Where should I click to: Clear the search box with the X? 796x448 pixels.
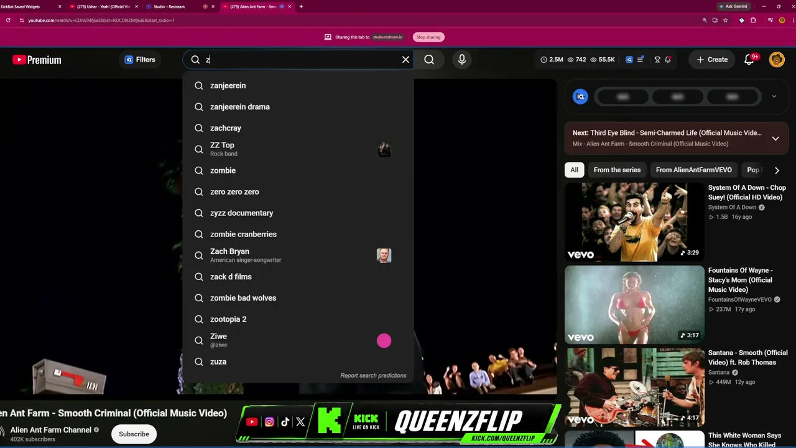(405, 60)
